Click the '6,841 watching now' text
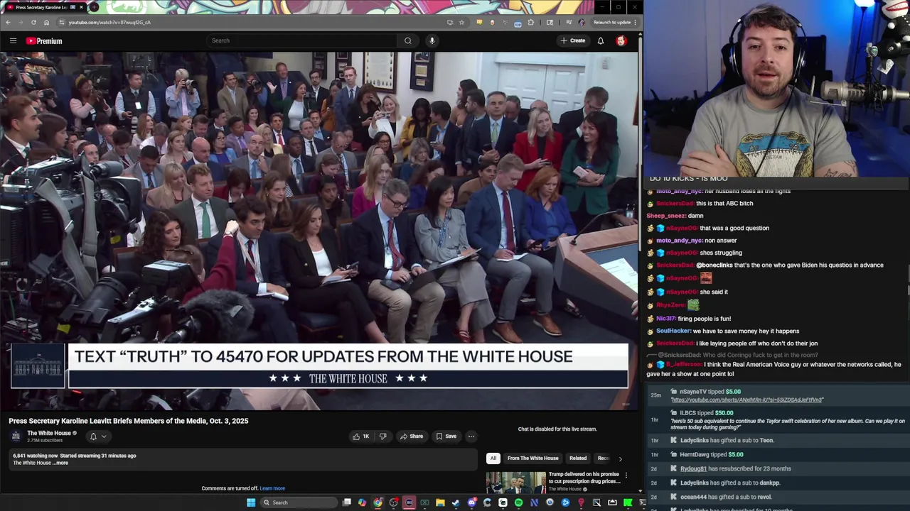This screenshot has height=511, width=910. [x=36, y=456]
